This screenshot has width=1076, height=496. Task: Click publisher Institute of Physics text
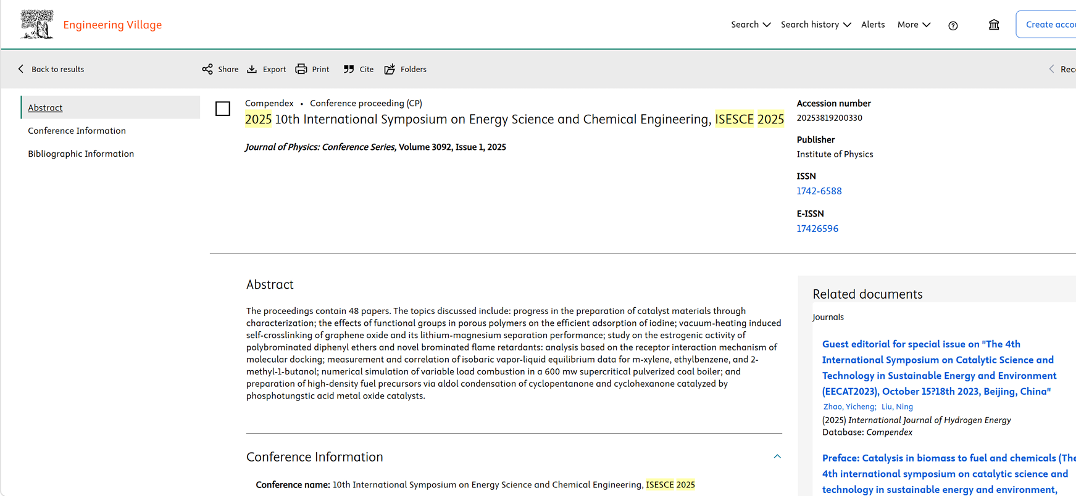pyautogui.click(x=835, y=154)
